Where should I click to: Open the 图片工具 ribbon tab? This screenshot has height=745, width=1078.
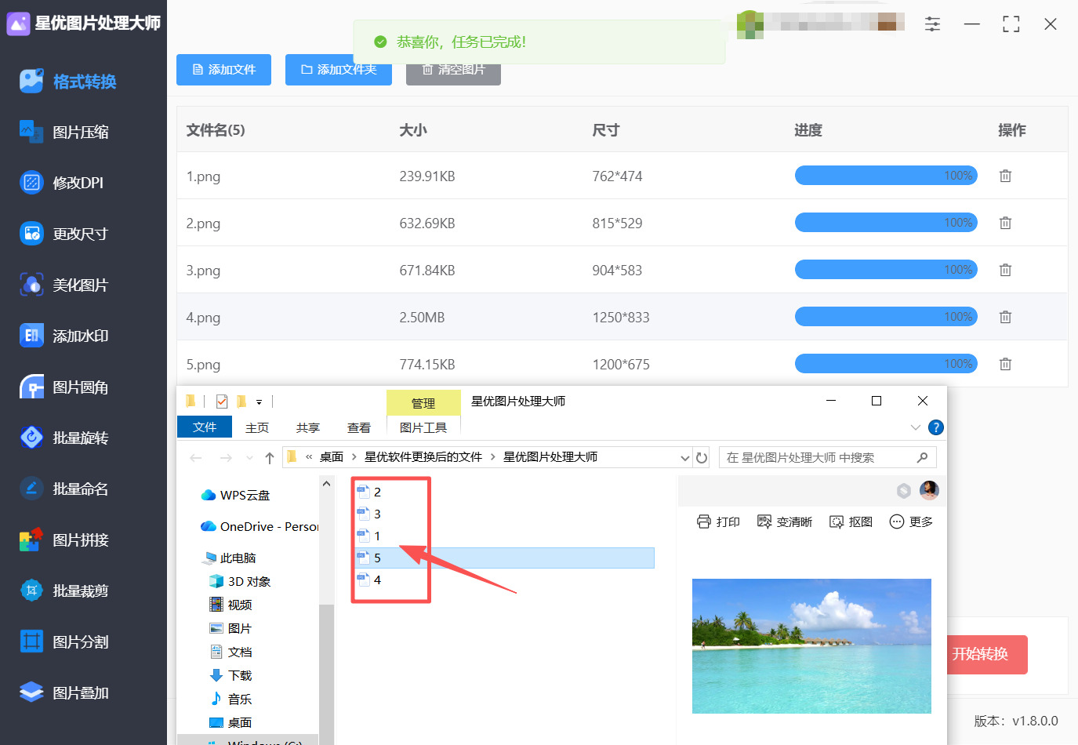423,427
